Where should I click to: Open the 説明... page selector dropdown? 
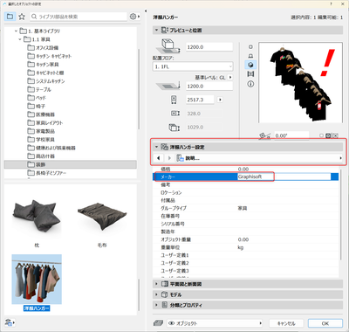coord(259,158)
